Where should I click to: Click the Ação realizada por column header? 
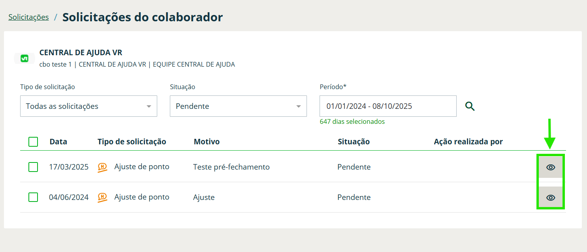point(468,142)
